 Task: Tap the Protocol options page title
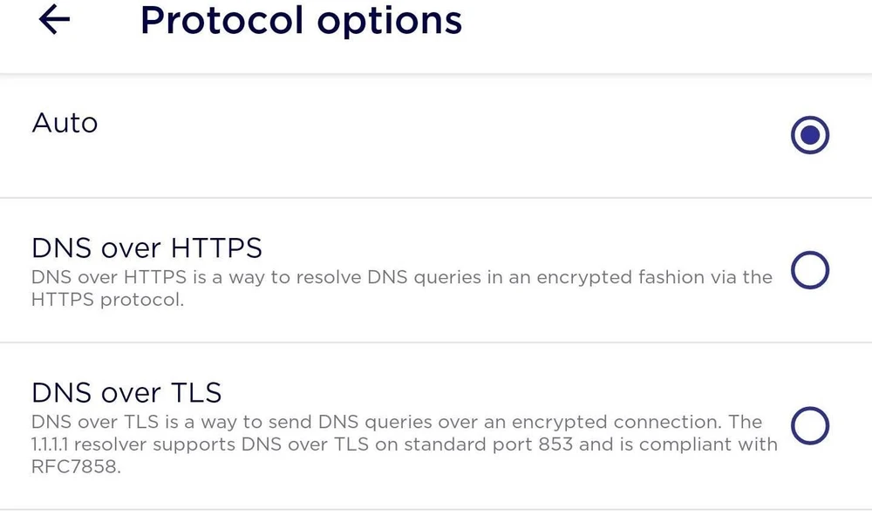pos(301,20)
